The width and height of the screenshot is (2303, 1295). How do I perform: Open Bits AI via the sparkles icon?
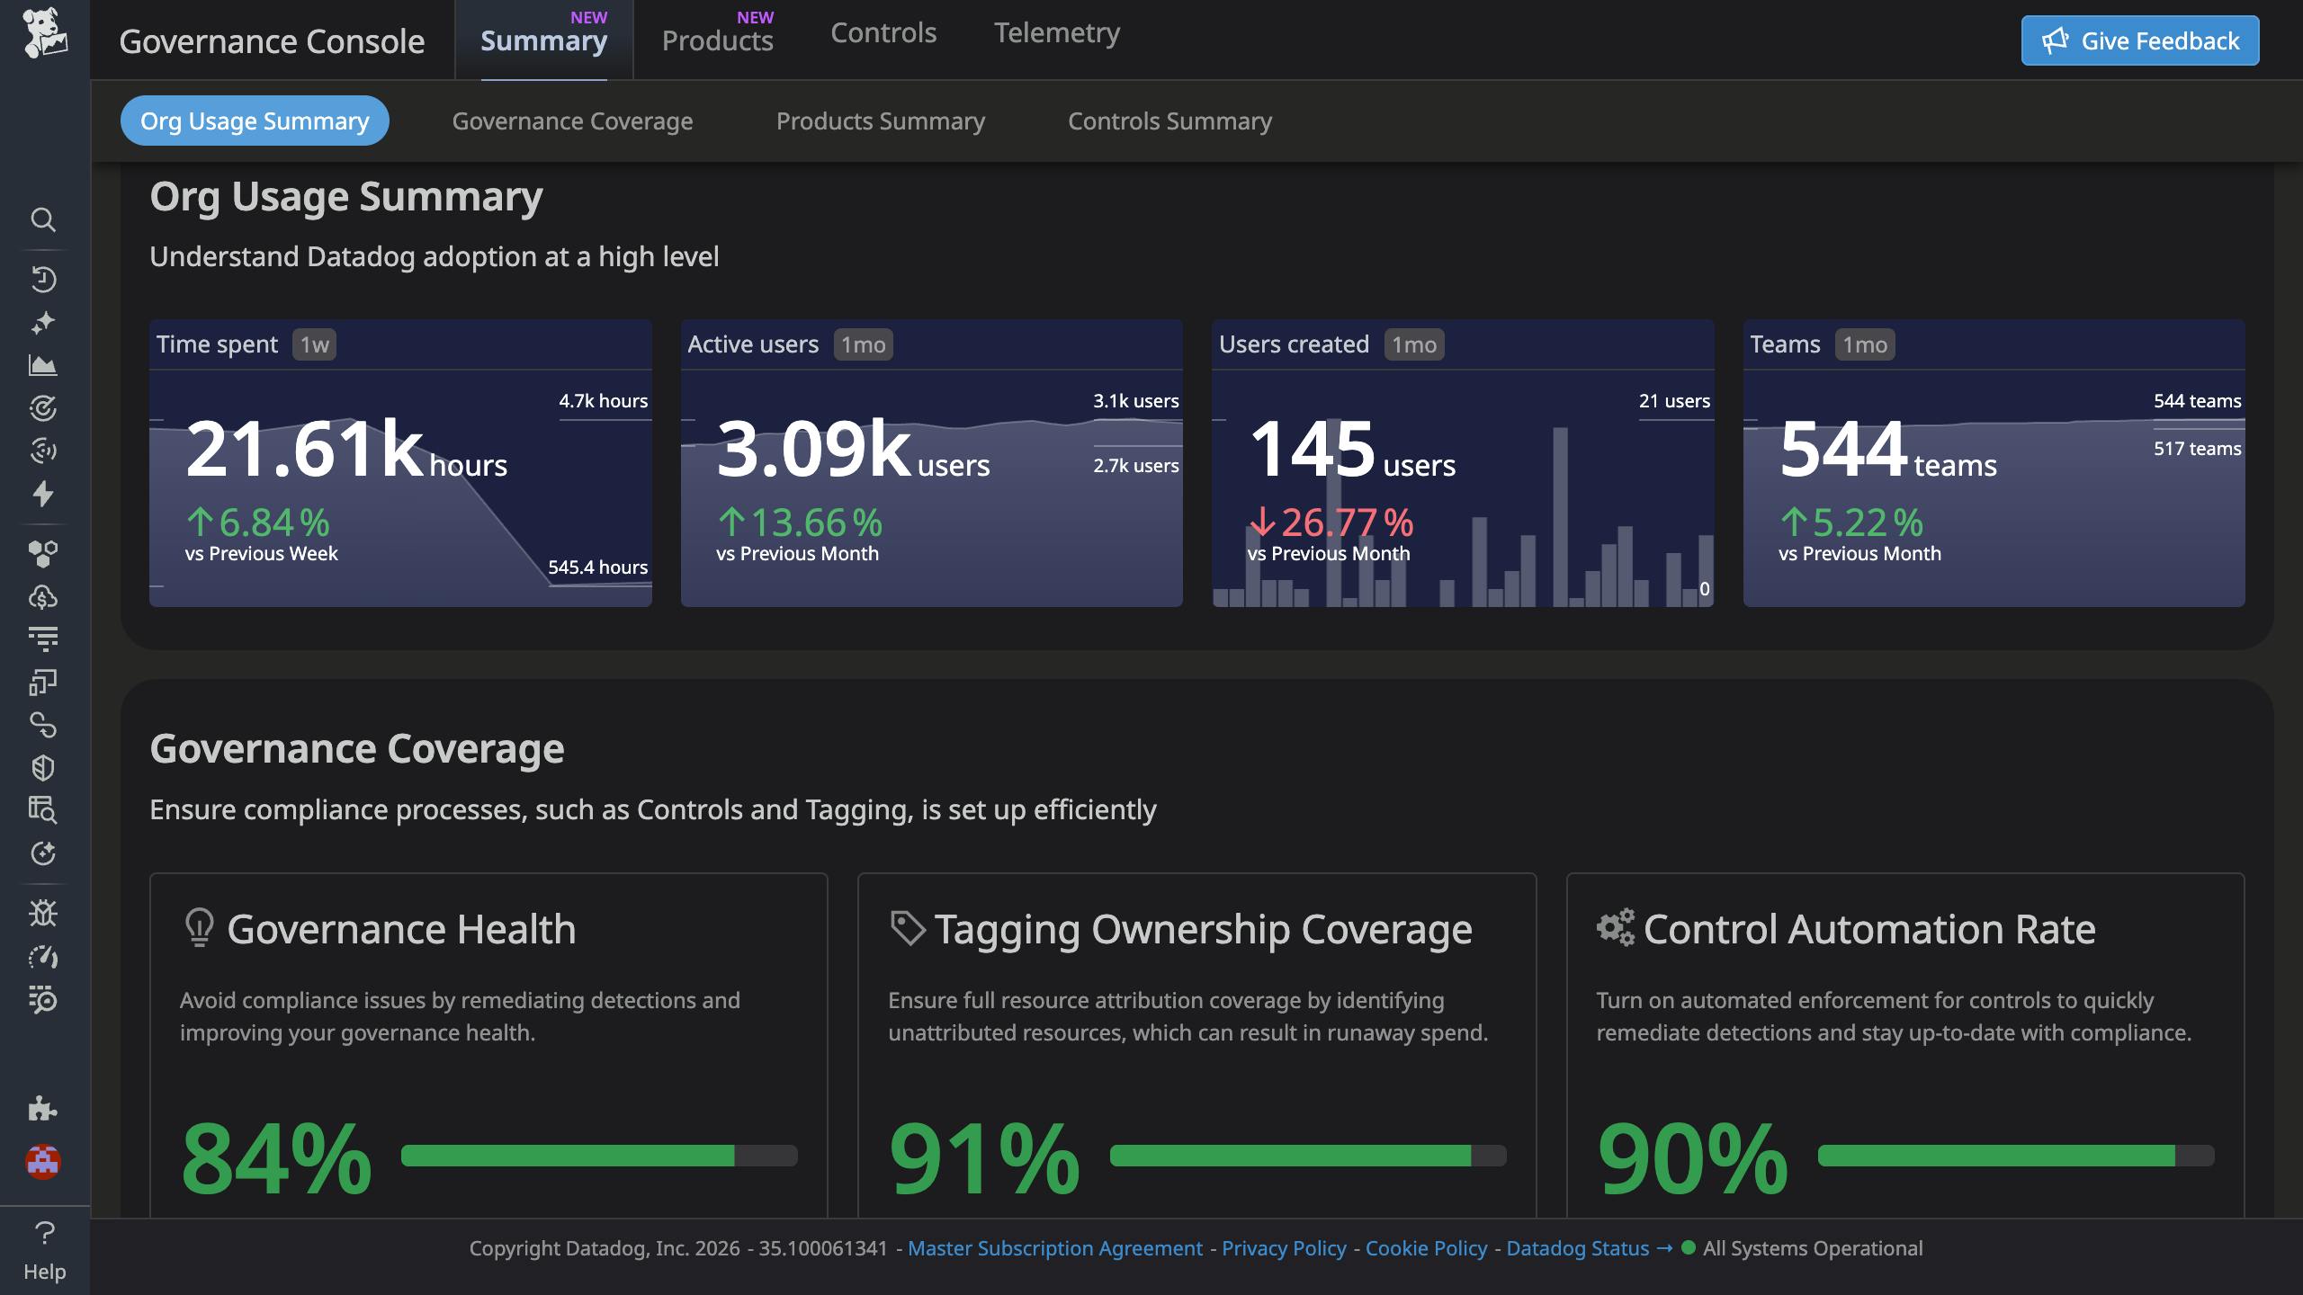[43, 321]
